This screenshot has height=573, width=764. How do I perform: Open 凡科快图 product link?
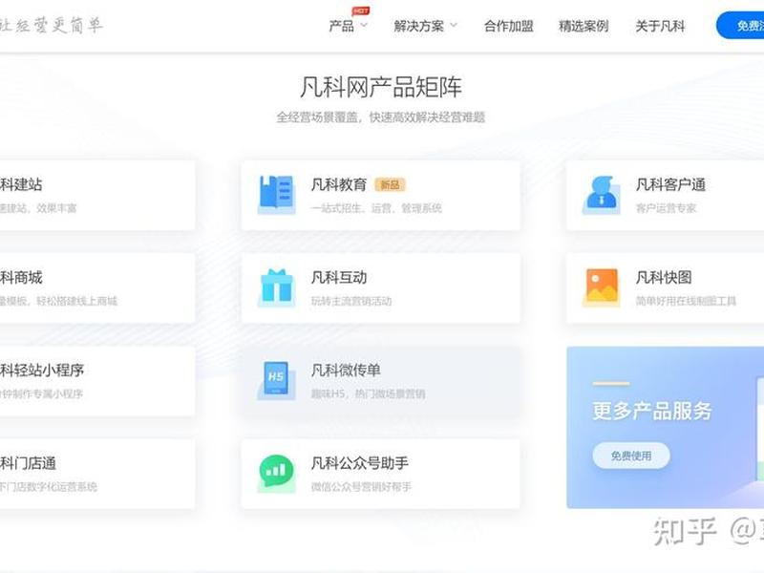664,277
